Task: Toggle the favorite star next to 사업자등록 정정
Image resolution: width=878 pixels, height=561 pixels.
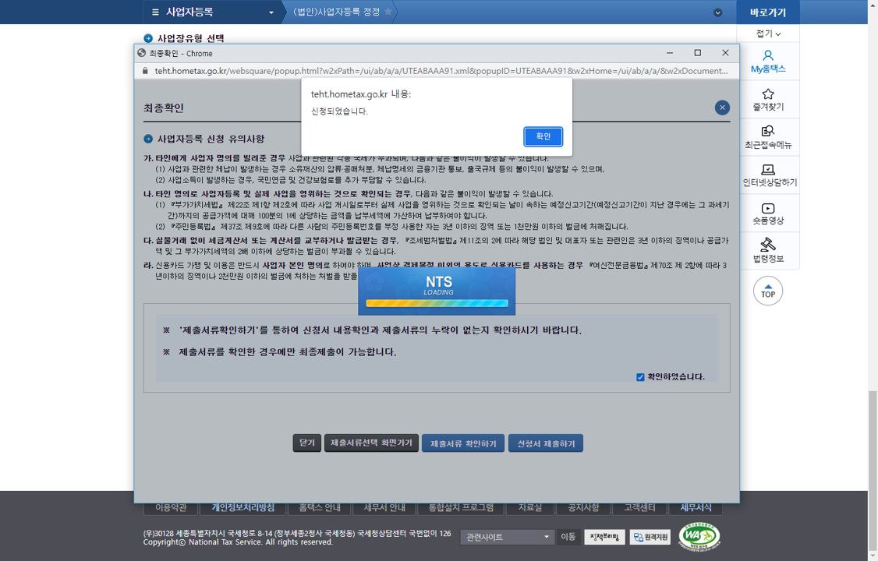Action: 388,11
